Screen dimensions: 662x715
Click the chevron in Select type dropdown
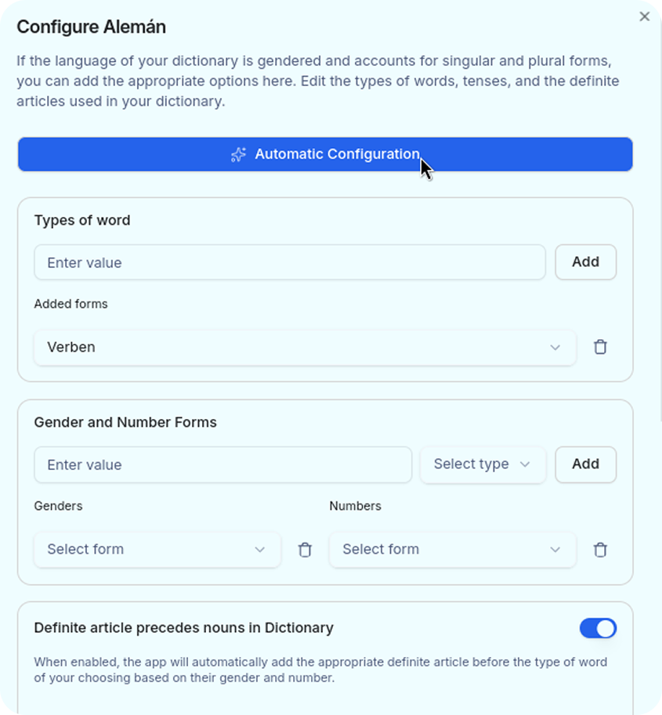click(525, 464)
